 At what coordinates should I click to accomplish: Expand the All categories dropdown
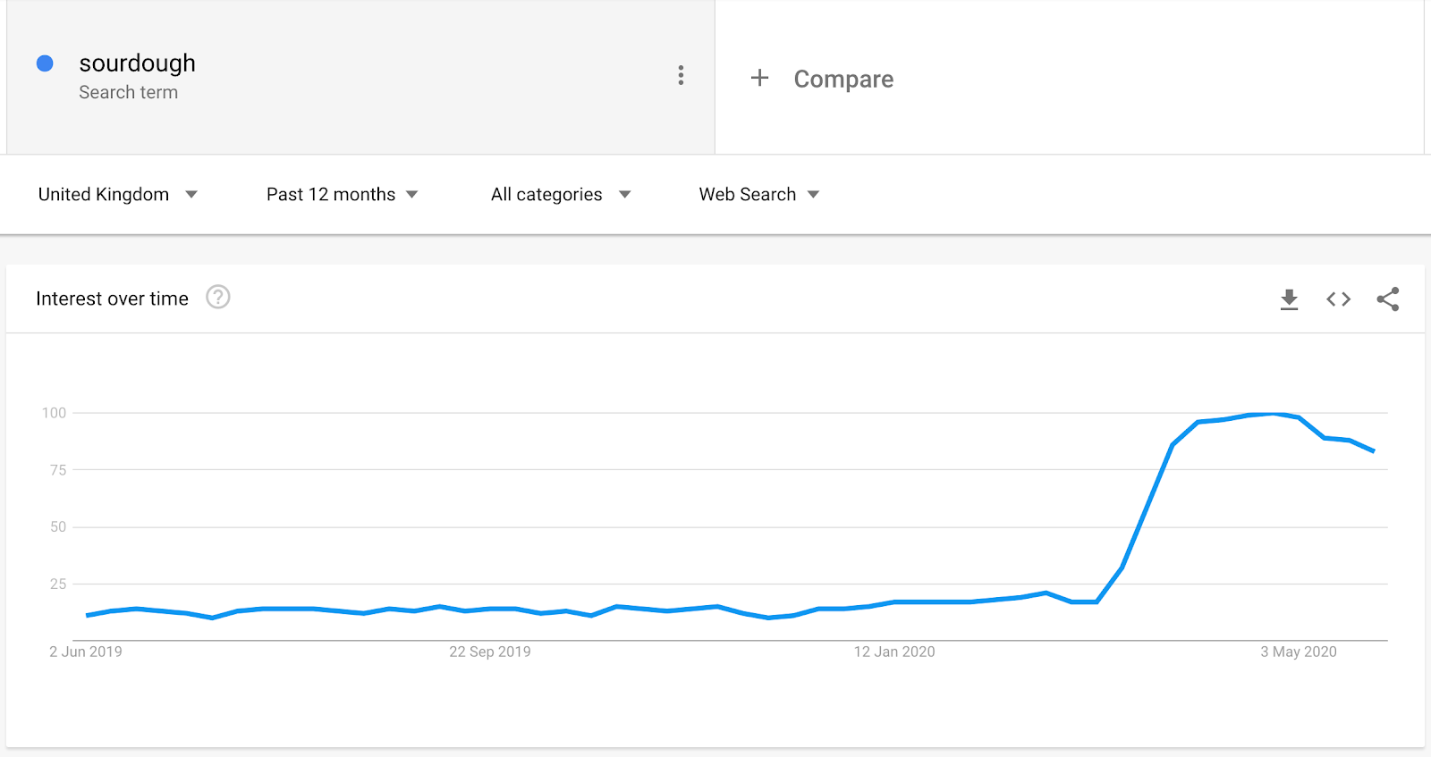coord(561,195)
